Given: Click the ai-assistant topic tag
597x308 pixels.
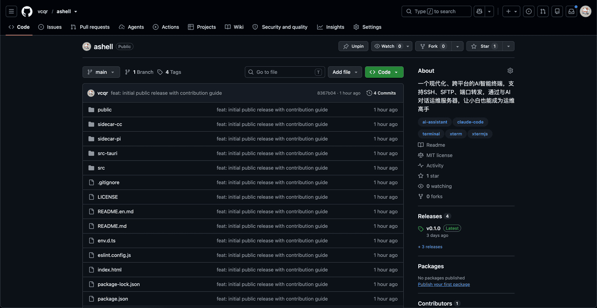Looking at the screenshot, I should point(435,122).
